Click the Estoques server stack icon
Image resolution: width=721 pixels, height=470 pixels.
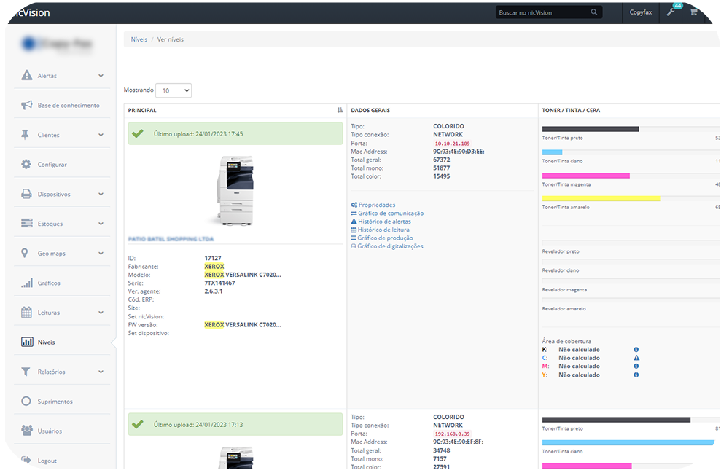pyautogui.click(x=27, y=223)
